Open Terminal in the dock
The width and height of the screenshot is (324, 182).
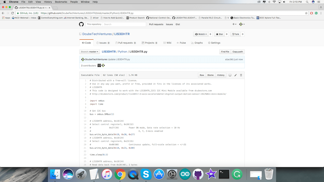[x=224, y=174]
